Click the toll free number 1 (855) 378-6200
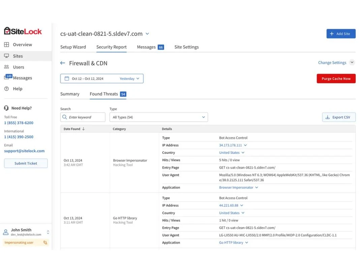This screenshot has height=273, width=364. pyautogui.click(x=19, y=123)
